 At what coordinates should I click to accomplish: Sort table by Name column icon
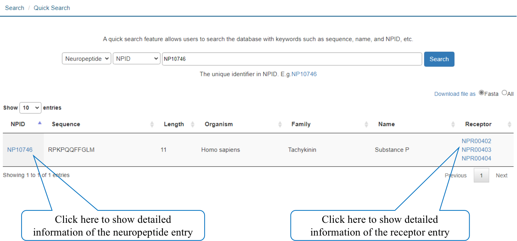pyautogui.click(x=453, y=124)
